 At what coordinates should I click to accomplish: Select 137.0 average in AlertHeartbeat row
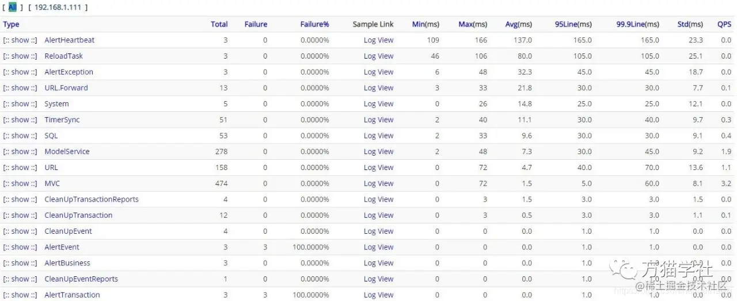point(523,40)
